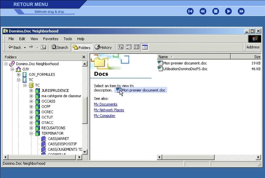Open My Documents link
265x178 pixels.
(106, 104)
